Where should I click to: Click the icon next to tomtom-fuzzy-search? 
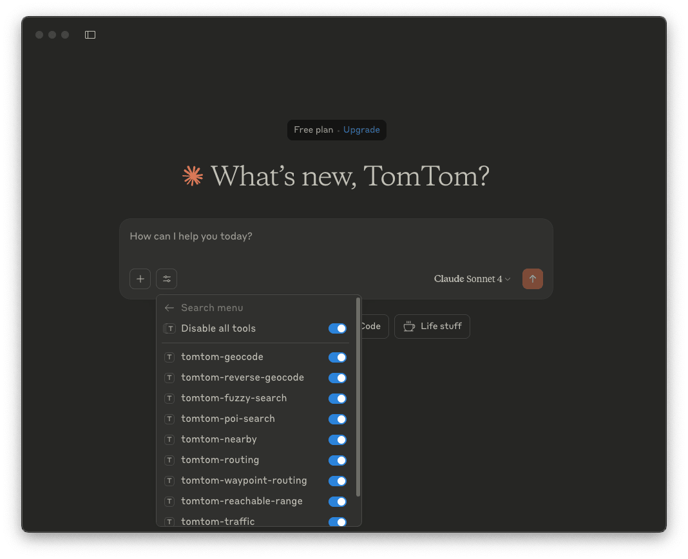tap(169, 399)
